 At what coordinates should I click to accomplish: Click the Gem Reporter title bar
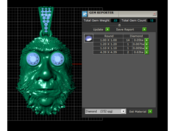coord(120,14)
